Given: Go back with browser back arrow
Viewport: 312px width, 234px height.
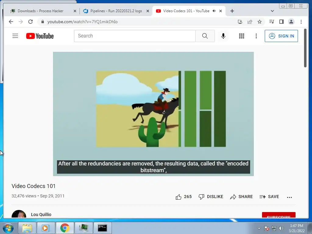Looking at the screenshot, I should (11, 22).
